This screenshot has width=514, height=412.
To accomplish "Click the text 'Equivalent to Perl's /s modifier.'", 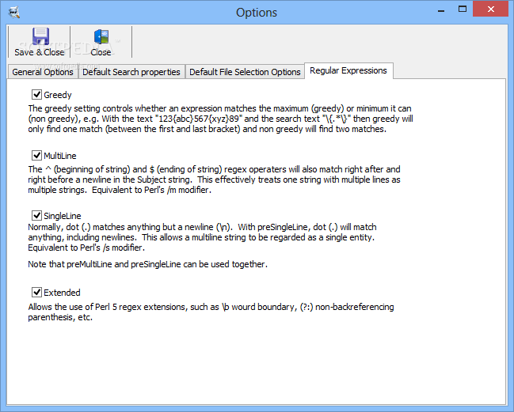I will pyautogui.click(x=86, y=248).
